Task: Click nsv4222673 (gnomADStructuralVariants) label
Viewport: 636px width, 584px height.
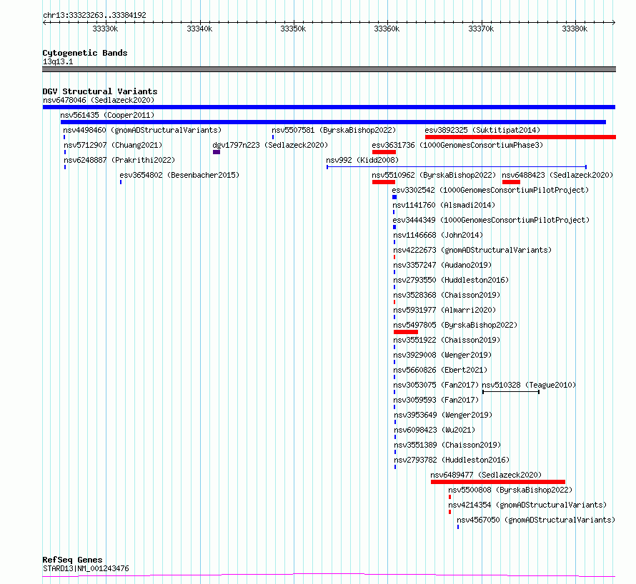Action: [x=473, y=250]
